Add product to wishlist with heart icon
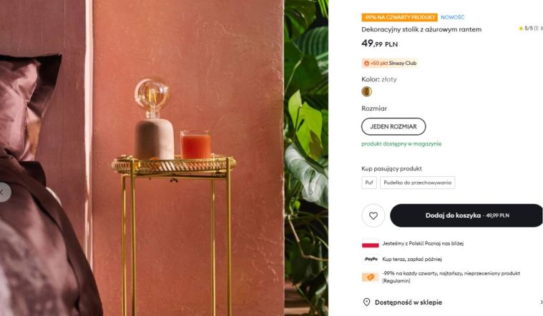Viewport: 543px width, 316px height. (x=373, y=215)
